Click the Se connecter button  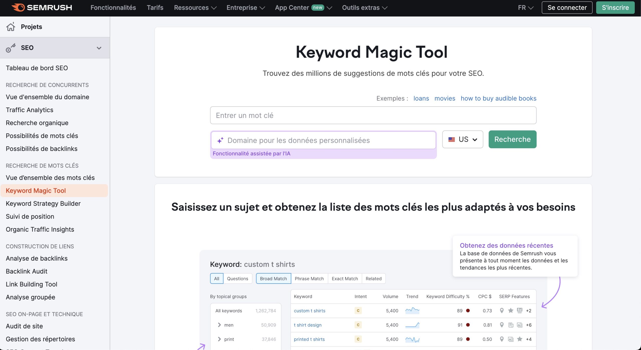coord(567,8)
